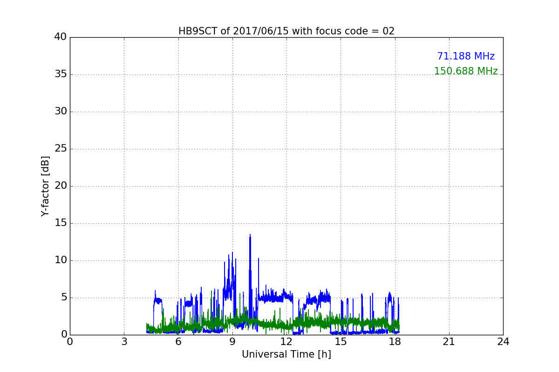Click the Universal Time [h] axis label
Screen dimensions: 559x372
coord(286,354)
